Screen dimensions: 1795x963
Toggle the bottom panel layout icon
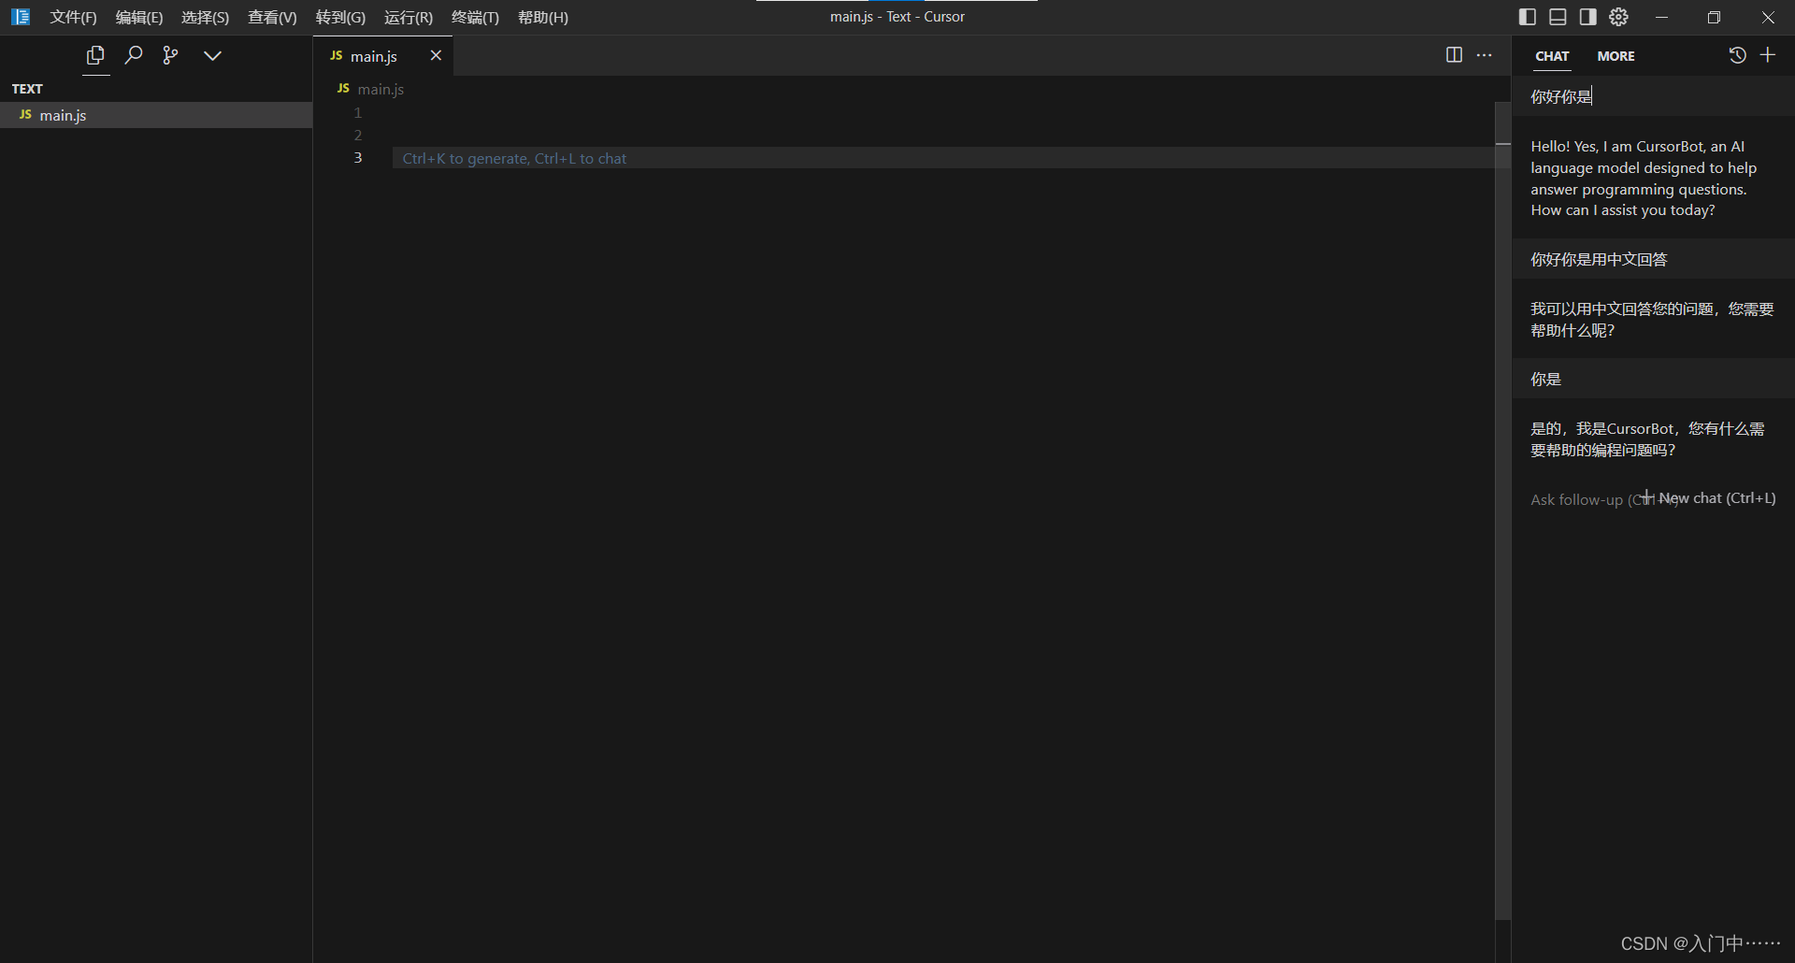point(1558,17)
